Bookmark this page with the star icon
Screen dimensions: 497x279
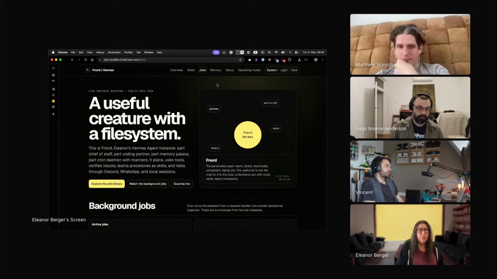point(240,60)
